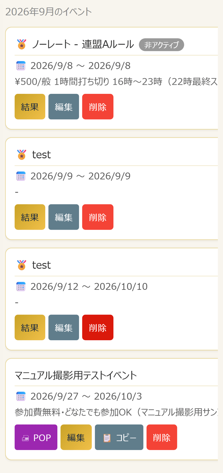The width and height of the screenshot is (223, 473).
Task: Choose 編集 on the 2026/9/12 test event
Action: pos(64,327)
